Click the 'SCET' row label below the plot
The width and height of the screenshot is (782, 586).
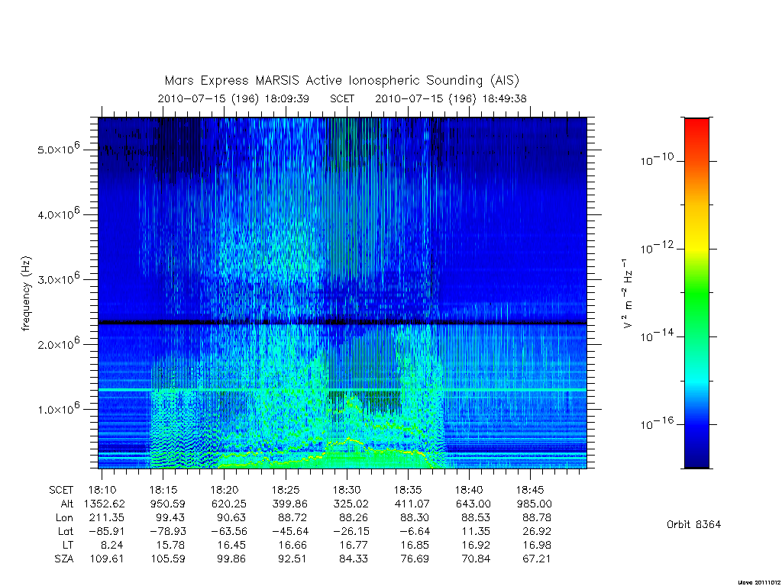[x=61, y=490]
